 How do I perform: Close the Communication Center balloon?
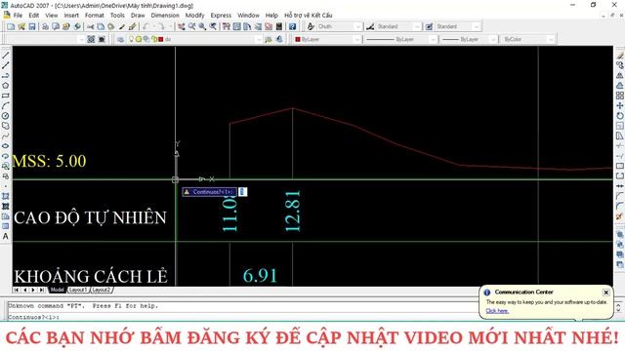point(605,292)
